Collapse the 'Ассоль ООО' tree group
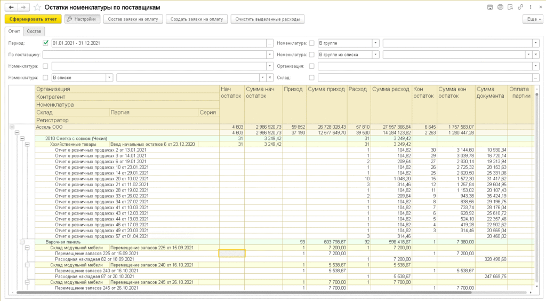The image size is (546, 301). (x=12, y=128)
